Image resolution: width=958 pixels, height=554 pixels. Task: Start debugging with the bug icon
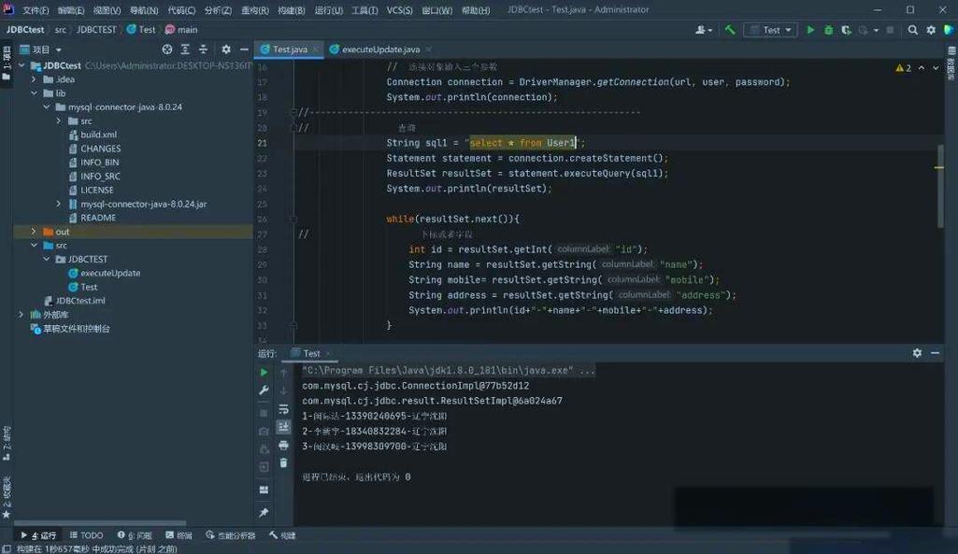click(828, 29)
